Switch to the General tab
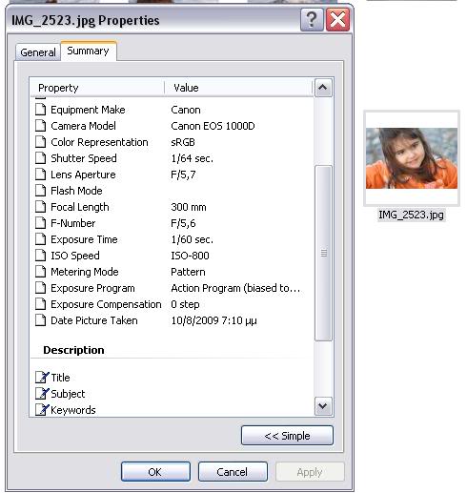The image size is (467, 493). (38, 52)
